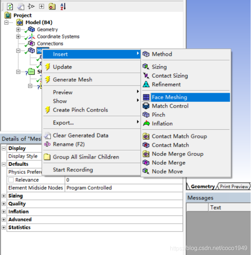Click the Text column header in Messages
Image resolution: width=251 pixels, height=255 pixels.
(x=230, y=208)
